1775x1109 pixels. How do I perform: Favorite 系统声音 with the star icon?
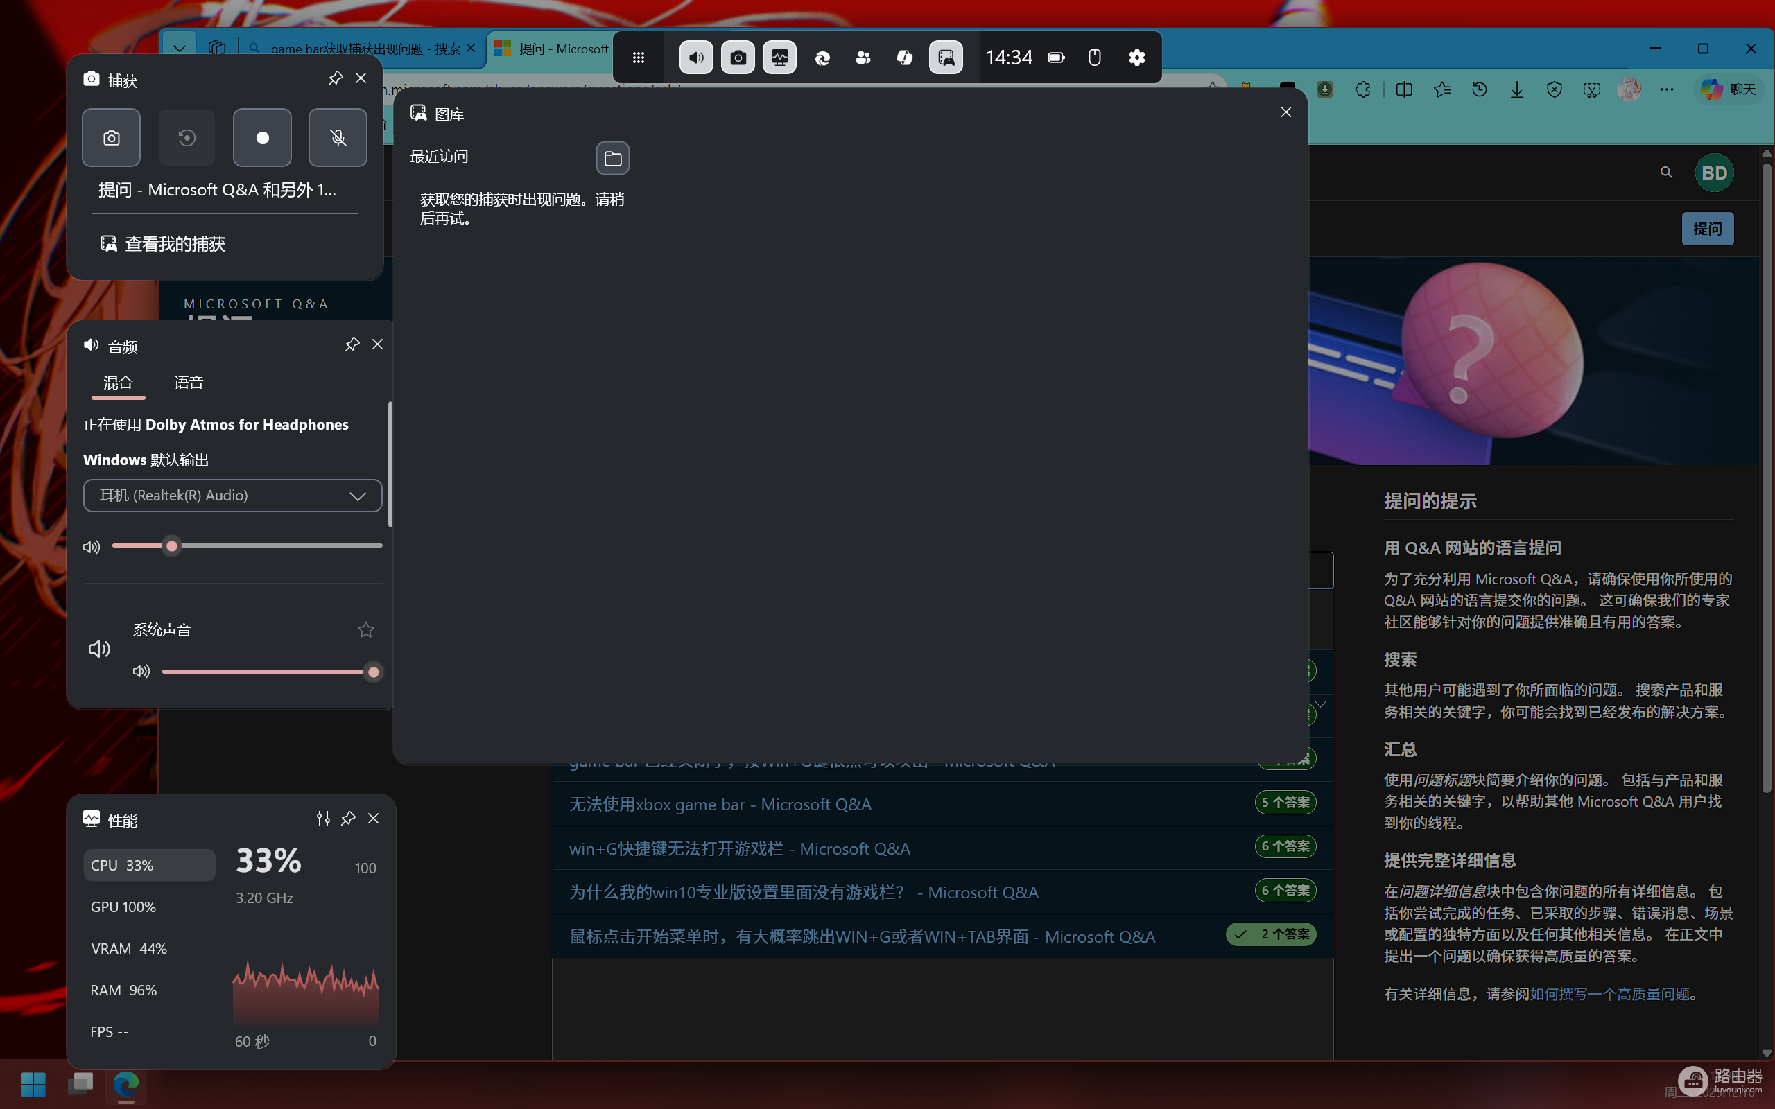(x=366, y=629)
